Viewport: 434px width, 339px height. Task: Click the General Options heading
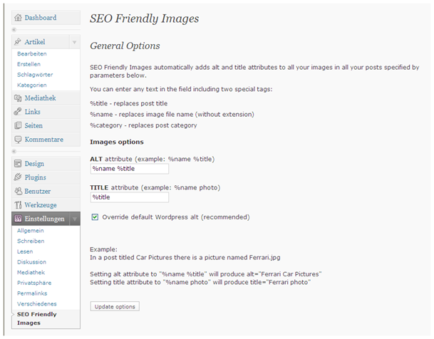125,46
